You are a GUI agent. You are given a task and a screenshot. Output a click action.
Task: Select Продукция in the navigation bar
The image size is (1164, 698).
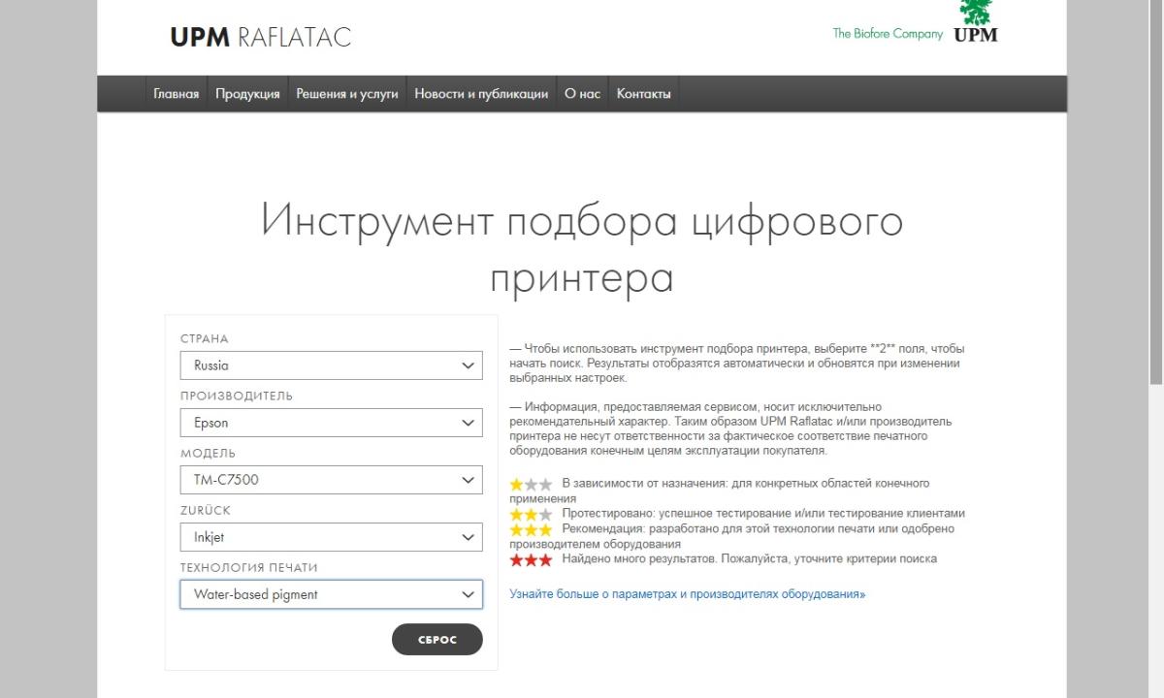[x=247, y=93]
